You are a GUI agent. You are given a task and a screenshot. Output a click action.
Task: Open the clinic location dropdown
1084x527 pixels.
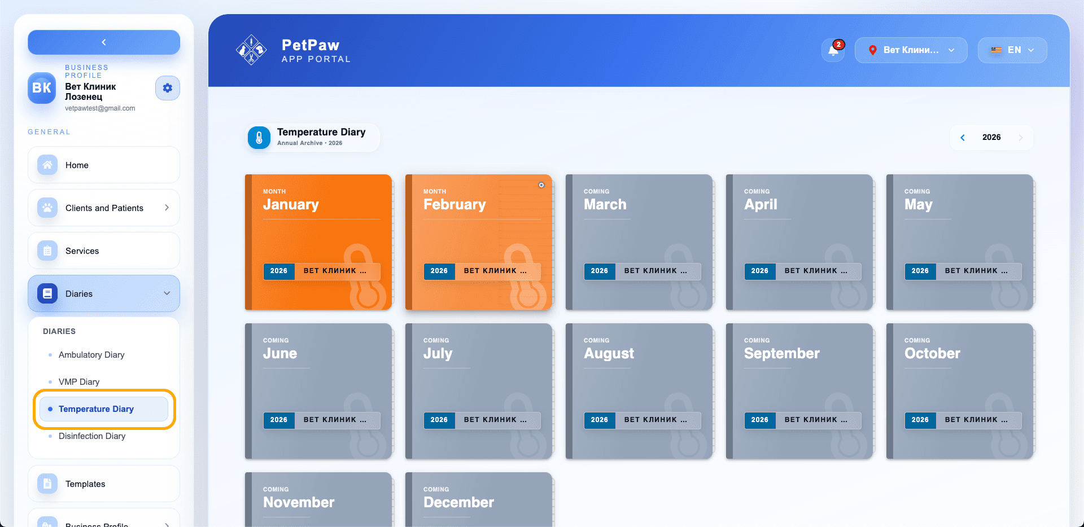pos(911,50)
